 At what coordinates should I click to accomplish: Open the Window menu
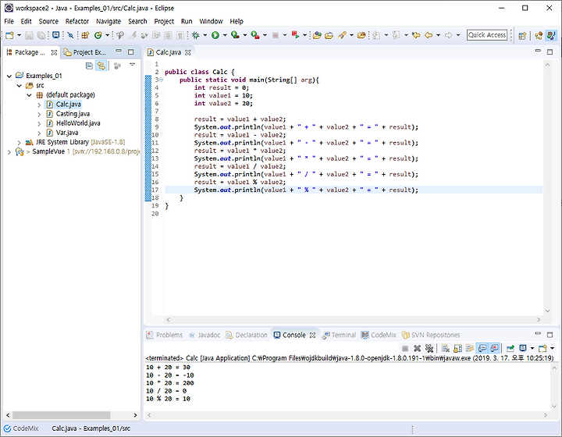[x=211, y=21]
